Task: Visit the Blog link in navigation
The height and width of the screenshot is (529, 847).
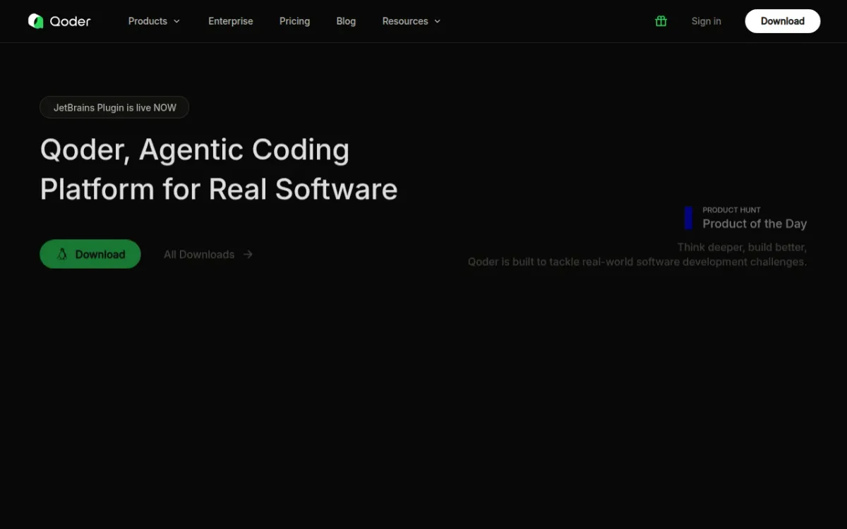Action: click(346, 21)
